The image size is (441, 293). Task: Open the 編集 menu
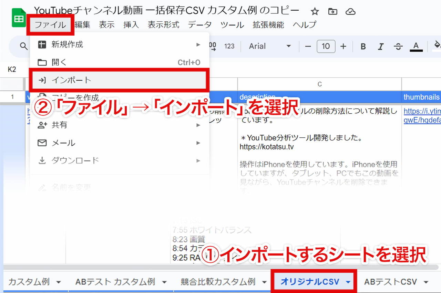tap(82, 25)
